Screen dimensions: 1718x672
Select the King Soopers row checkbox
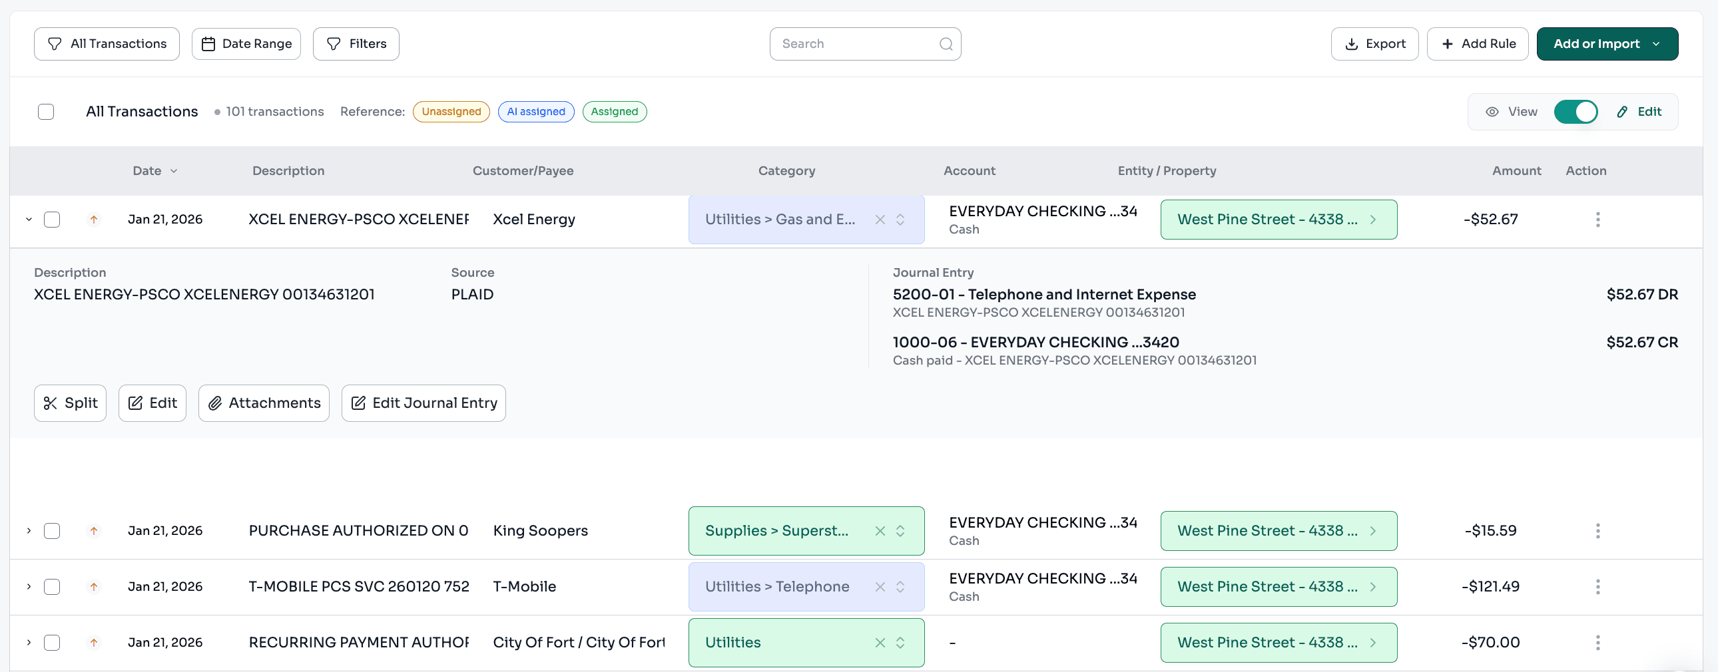(52, 531)
